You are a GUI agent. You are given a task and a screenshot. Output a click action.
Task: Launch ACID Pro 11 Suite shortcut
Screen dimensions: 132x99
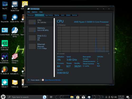[x=5, y=45]
